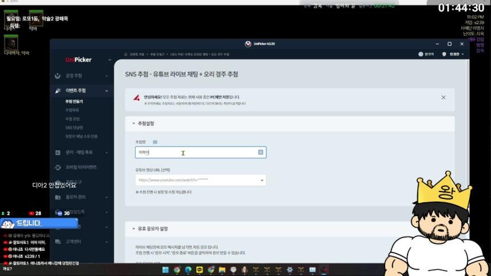The image size is (491, 276).
Task: Click the 드립니다 blue banner overlay
Action: click(39, 224)
